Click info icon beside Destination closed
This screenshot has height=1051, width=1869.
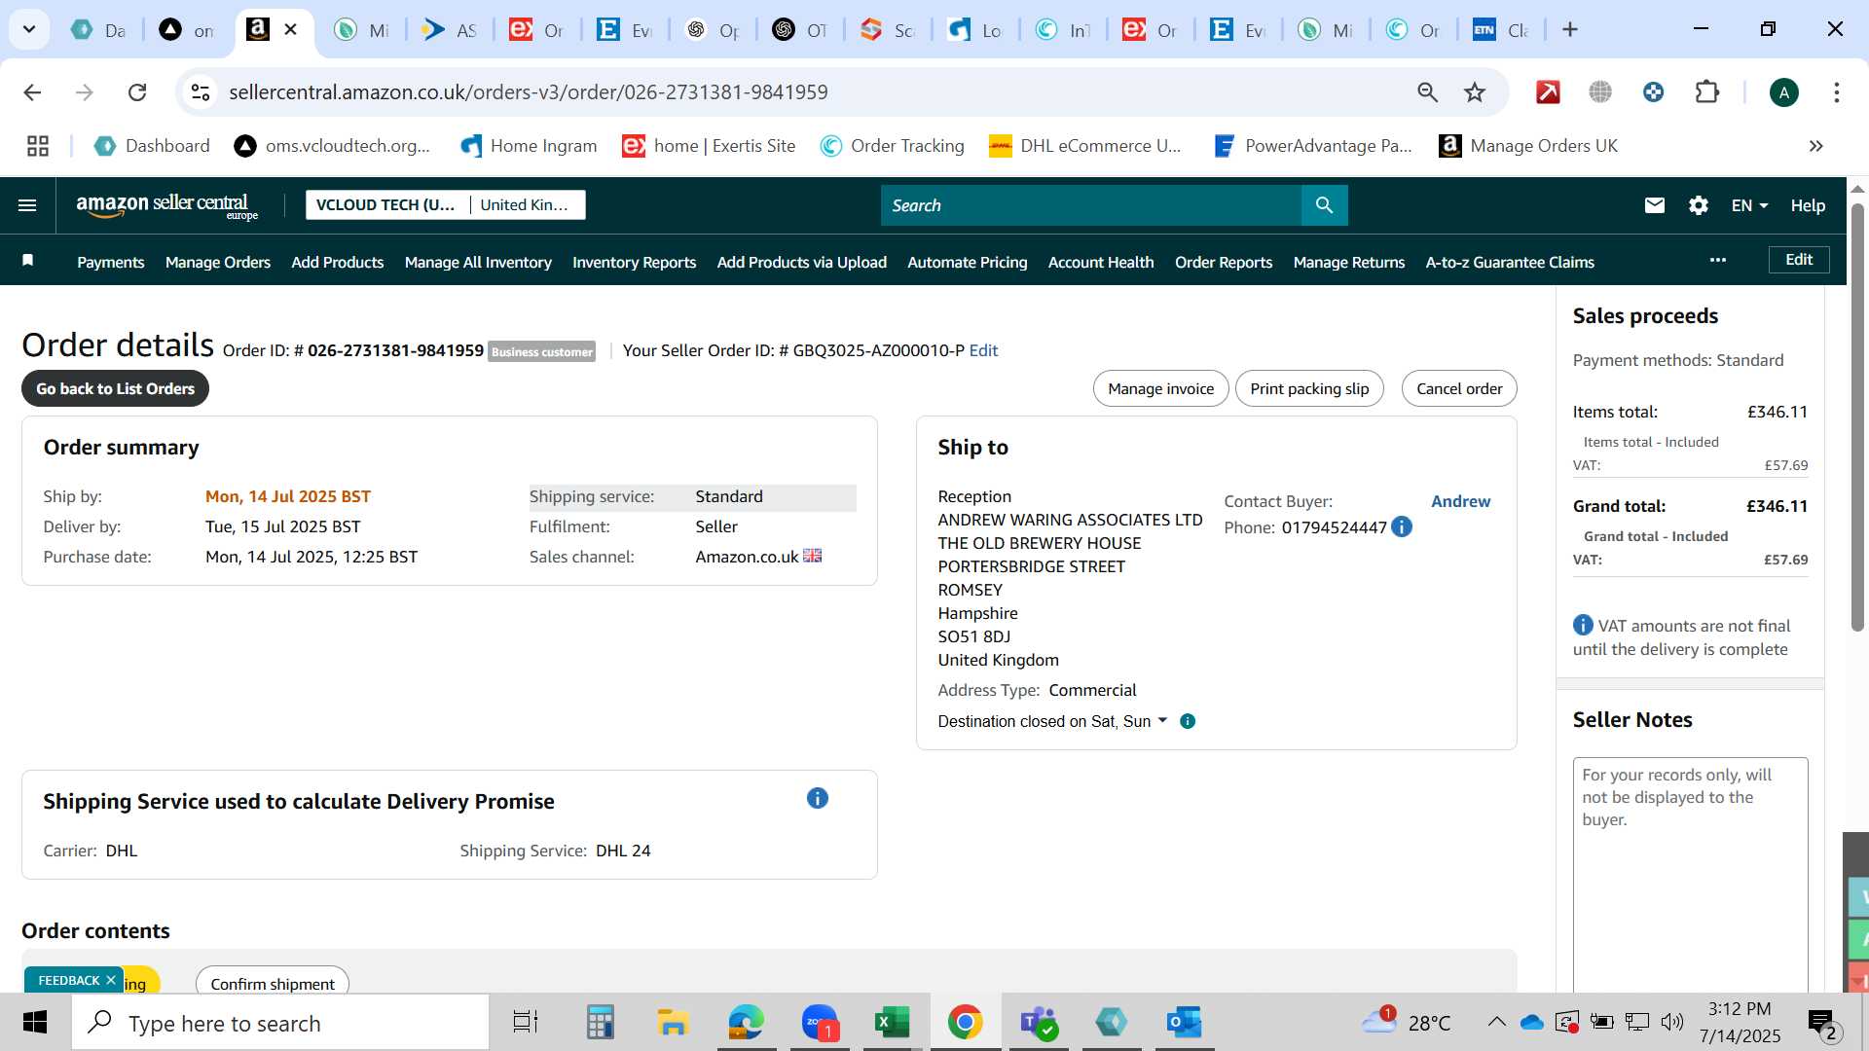tap(1187, 721)
